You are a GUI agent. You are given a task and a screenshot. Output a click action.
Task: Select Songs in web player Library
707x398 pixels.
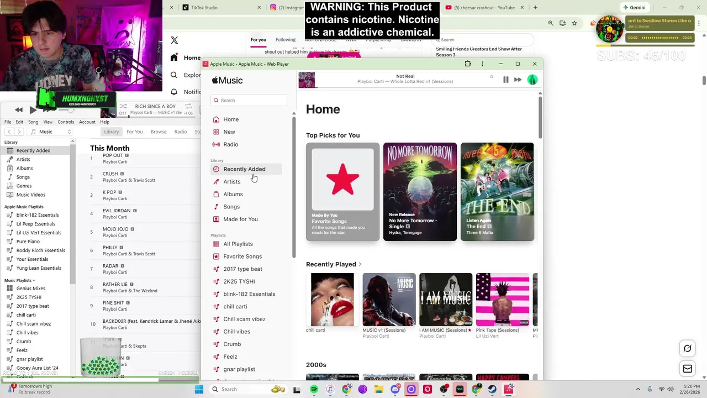pos(246,207)
